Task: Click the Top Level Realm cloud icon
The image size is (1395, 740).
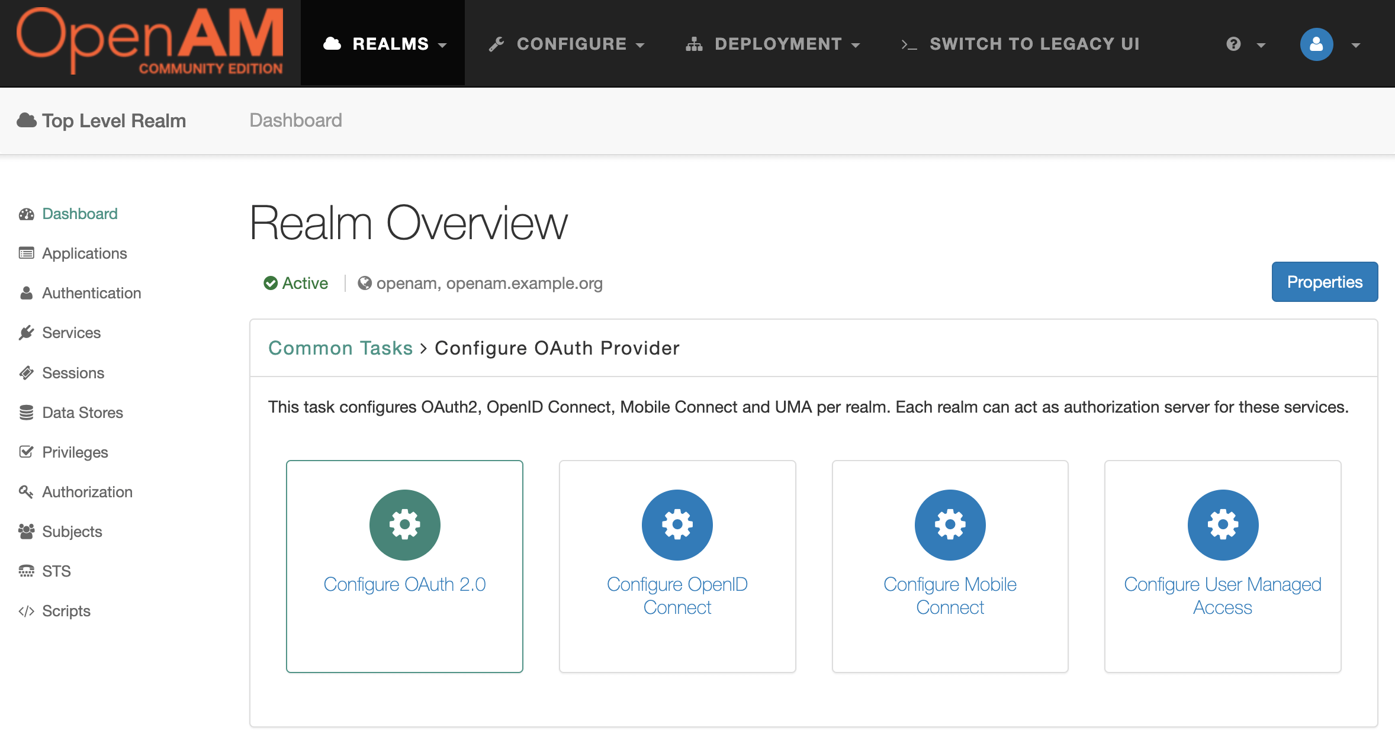Action: tap(27, 121)
